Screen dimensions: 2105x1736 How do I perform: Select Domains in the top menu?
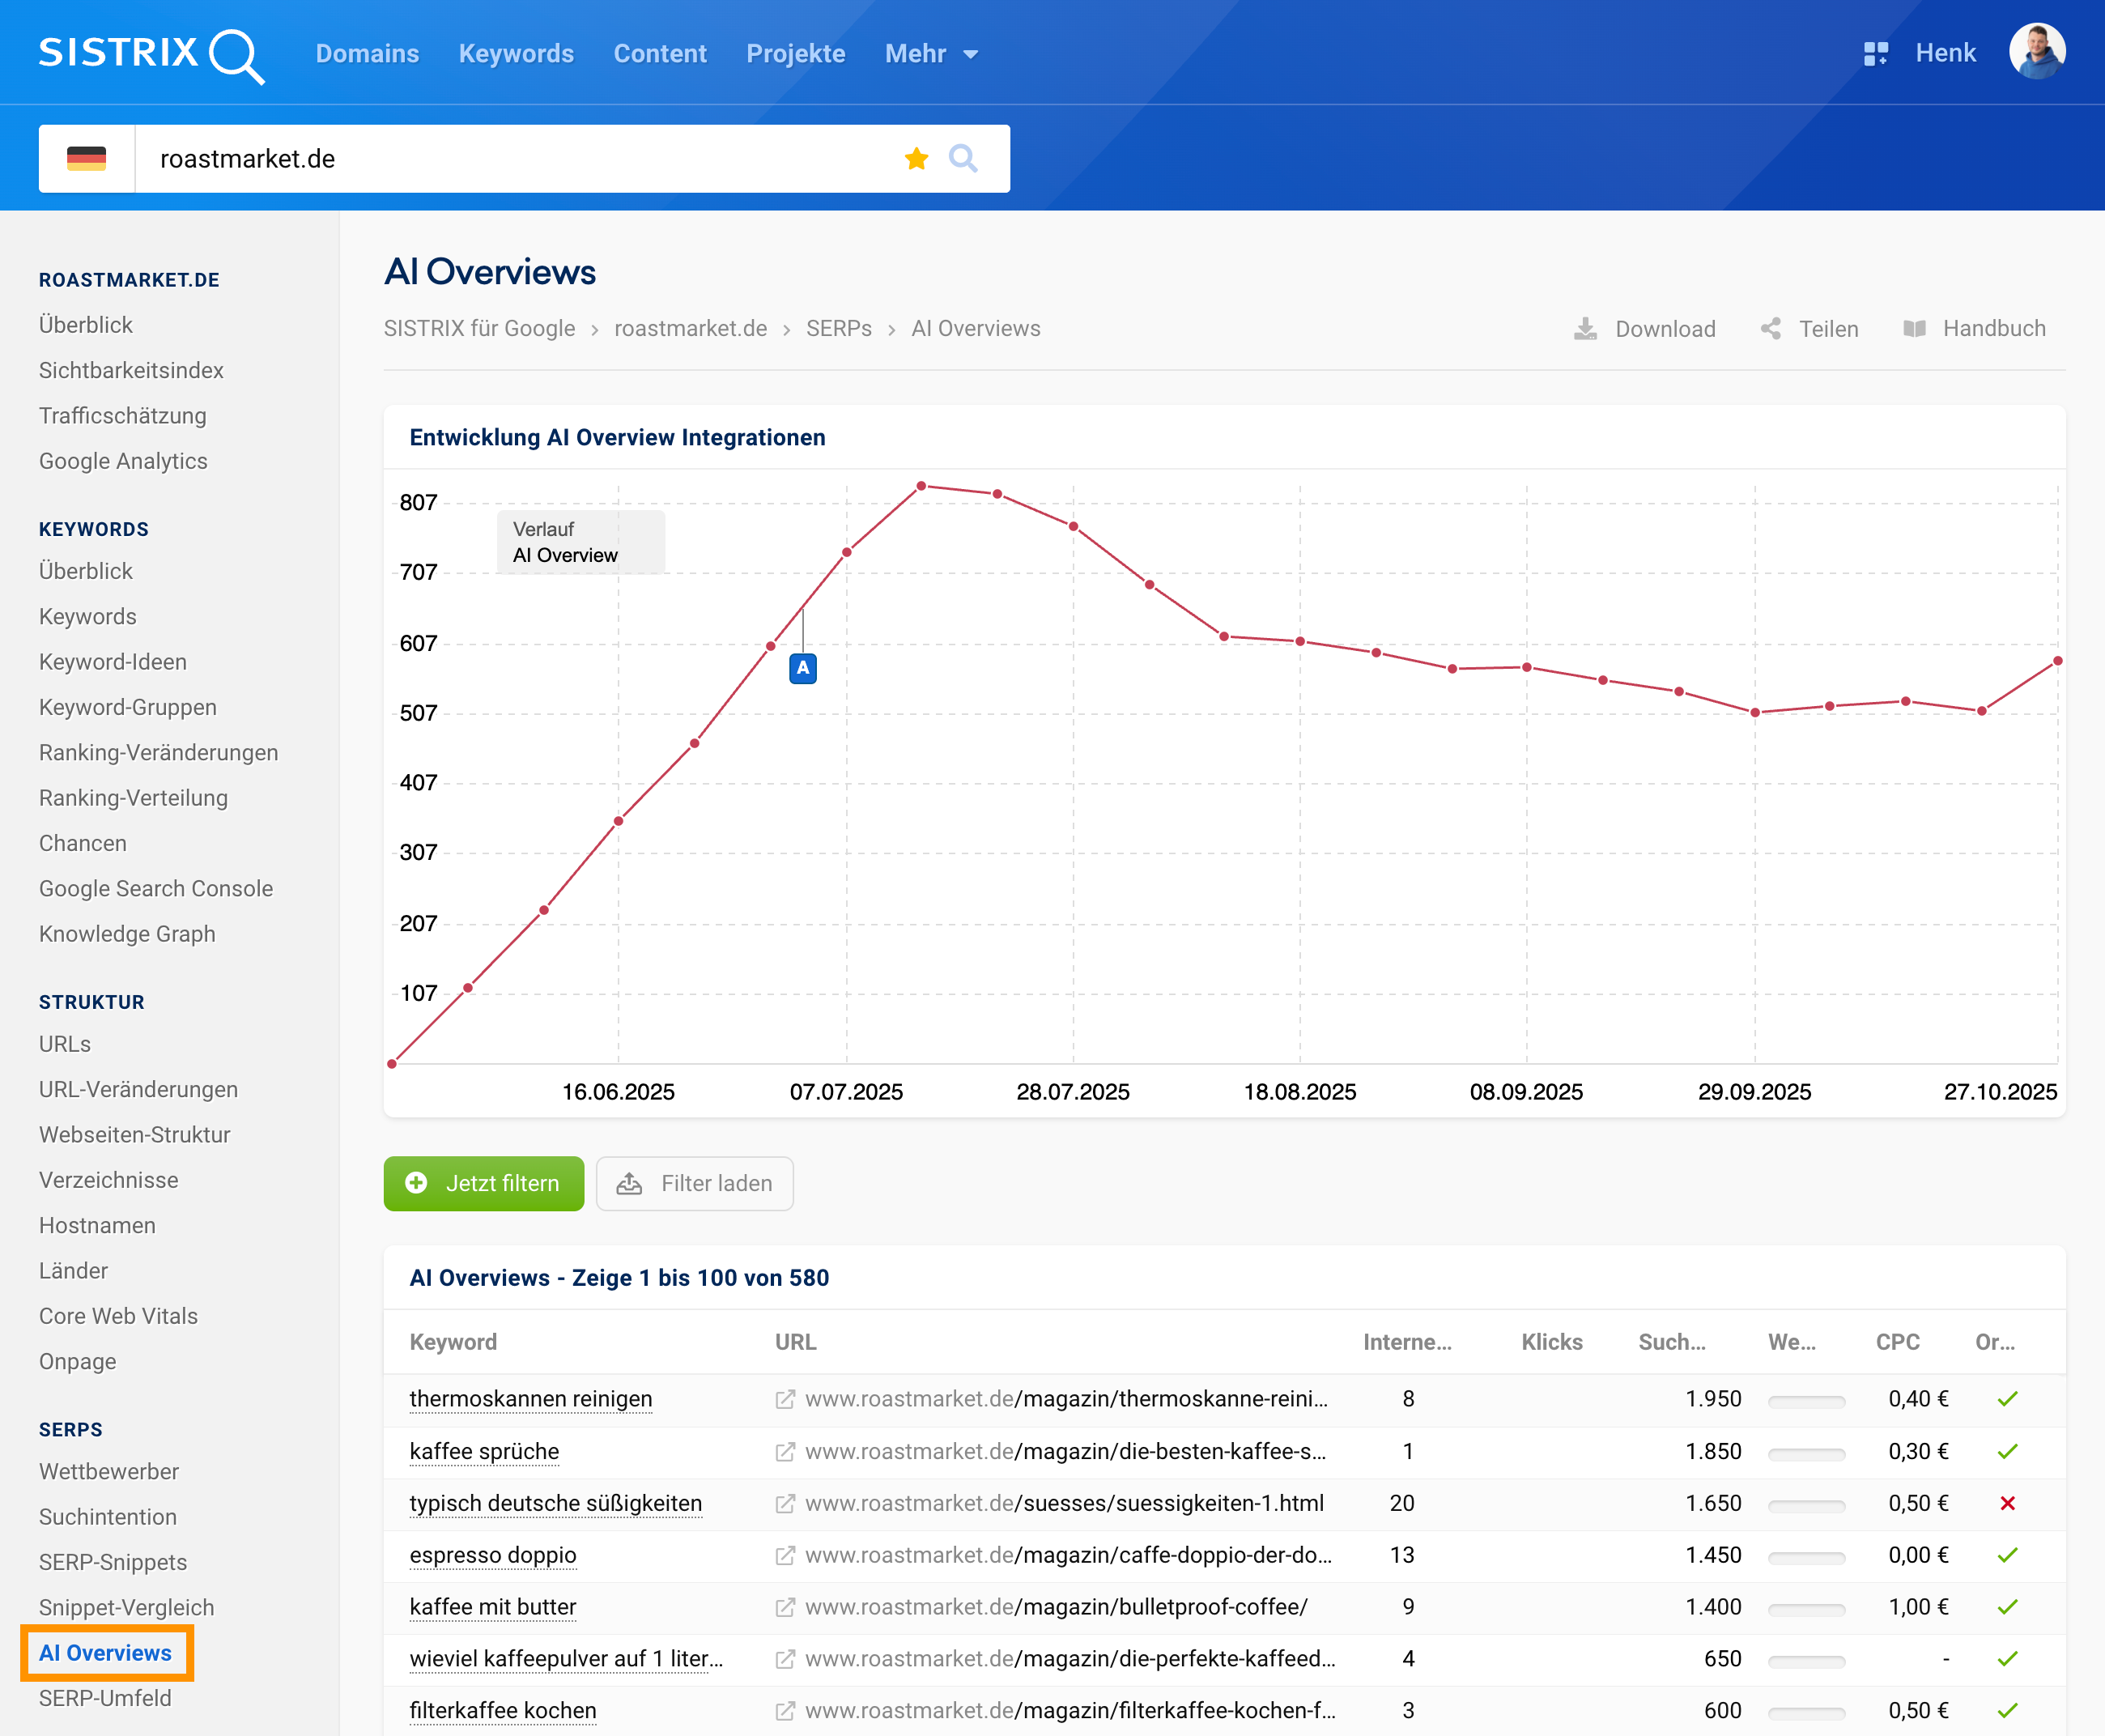coord(367,54)
